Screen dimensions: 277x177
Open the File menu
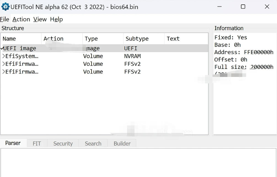click(x=4, y=19)
